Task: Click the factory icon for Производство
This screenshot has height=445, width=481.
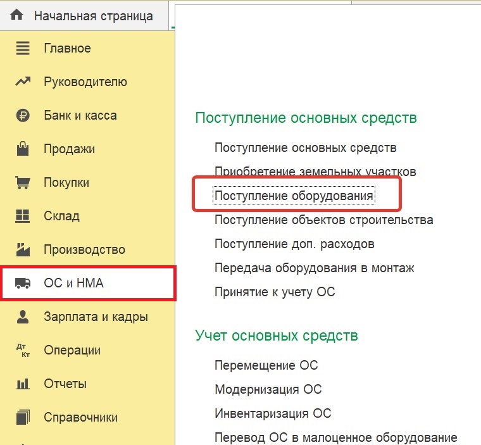Action: pos(23,249)
